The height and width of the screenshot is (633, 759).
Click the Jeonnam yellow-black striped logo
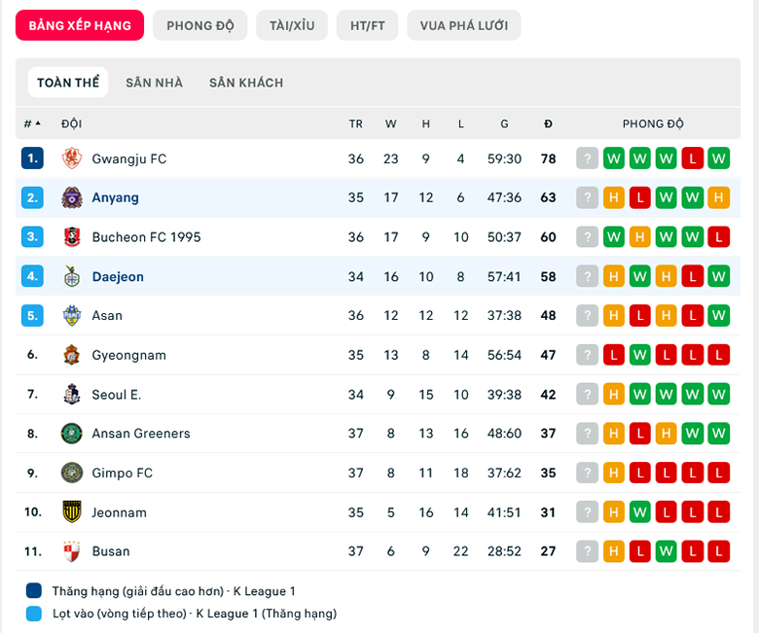click(x=72, y=511)
